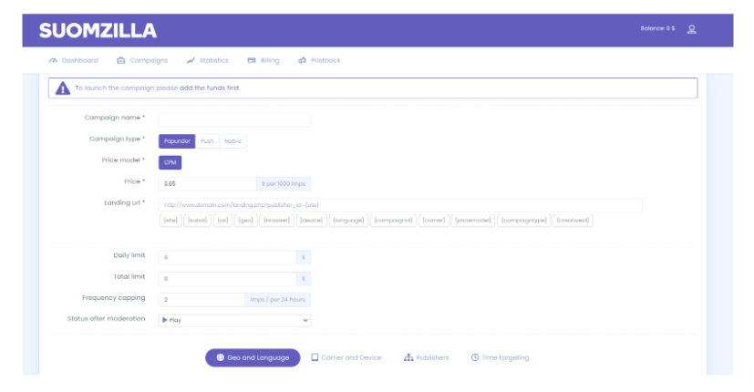The height and width of the screenshot is (392, 754).
Task: Switch to Carrier and Device tab
Action: click(x=346, y=358)
